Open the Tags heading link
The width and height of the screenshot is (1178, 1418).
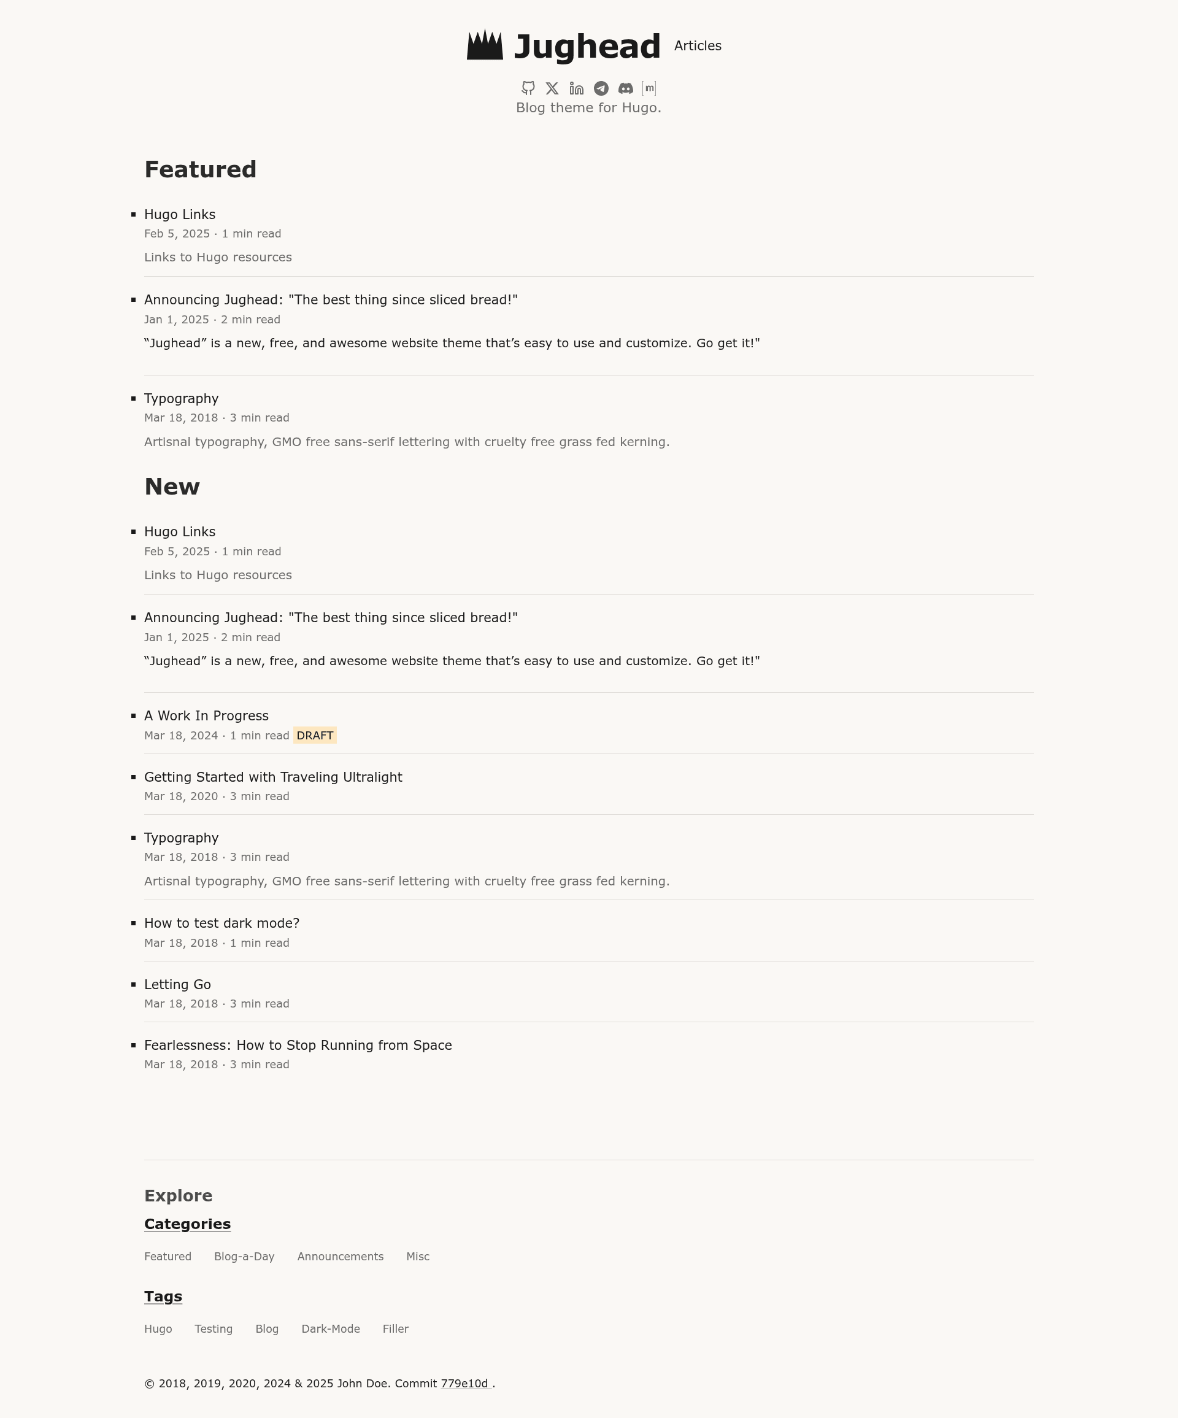pyautogui.click(x=163, y=1297)
